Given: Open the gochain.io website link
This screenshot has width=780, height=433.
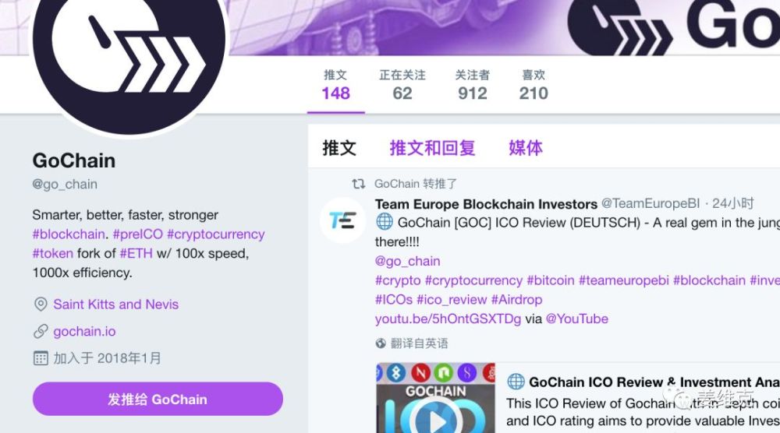Looking at the screenshot, I should 84,331.
